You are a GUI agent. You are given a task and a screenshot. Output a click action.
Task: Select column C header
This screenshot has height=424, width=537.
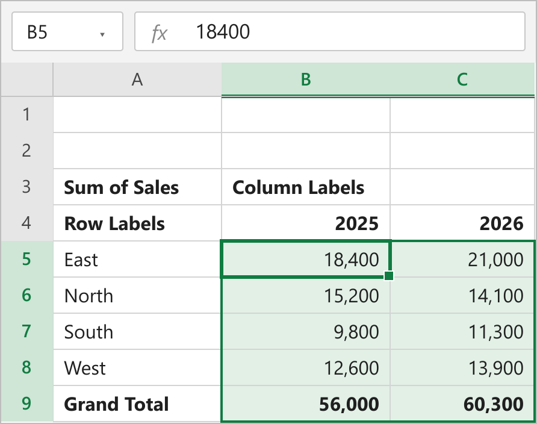[x=462, y=79]
